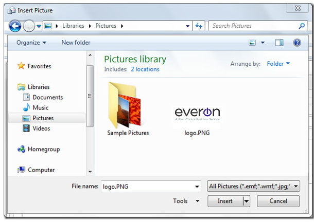This screenshot has width=314, height=222.
Task: Select Favorites in navigation pane
Action: tap(40, 66)
